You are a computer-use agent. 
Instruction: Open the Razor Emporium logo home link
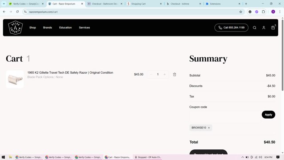16,28
